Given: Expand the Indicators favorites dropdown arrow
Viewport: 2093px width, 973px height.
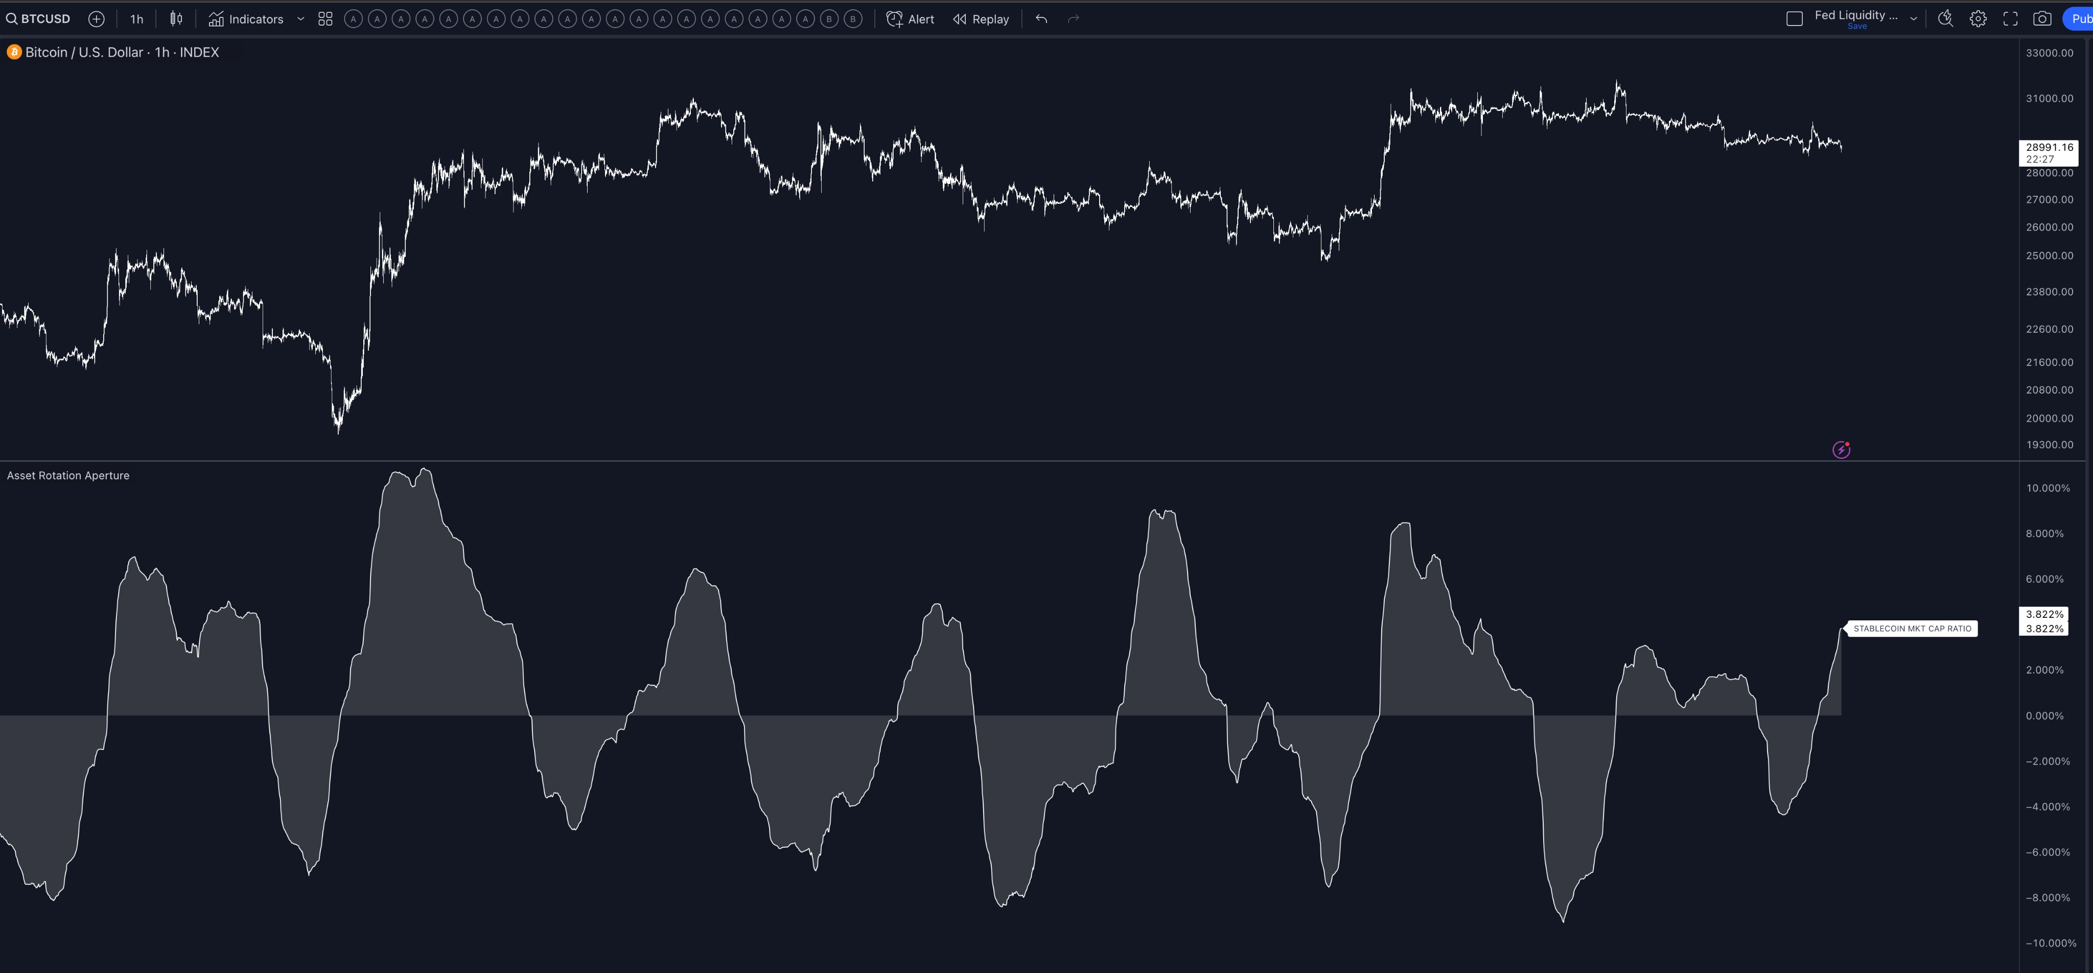Looking at the screenshot, I should 300,19.
